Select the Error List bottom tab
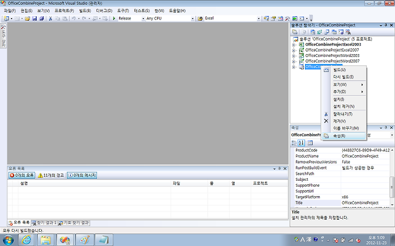This screenshot has width=395, height=246. (x=19, y=222)
